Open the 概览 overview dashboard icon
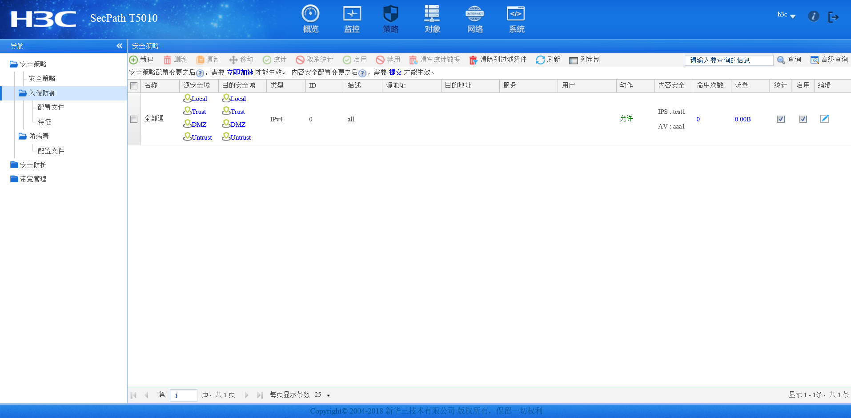This screenshot has height=418, width=851. 310,15
